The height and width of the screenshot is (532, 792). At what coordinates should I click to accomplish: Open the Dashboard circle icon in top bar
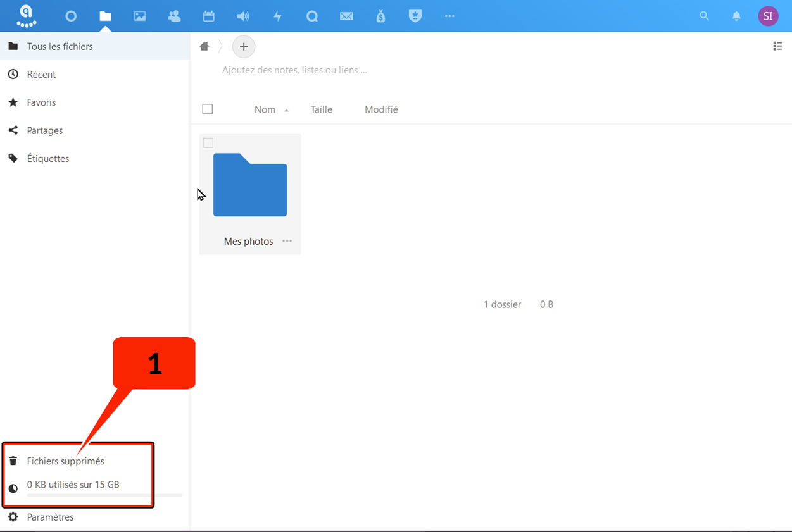pos(71,16)
